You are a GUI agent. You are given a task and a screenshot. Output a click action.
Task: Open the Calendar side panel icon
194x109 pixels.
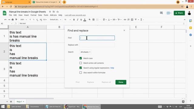click(191, 21)
